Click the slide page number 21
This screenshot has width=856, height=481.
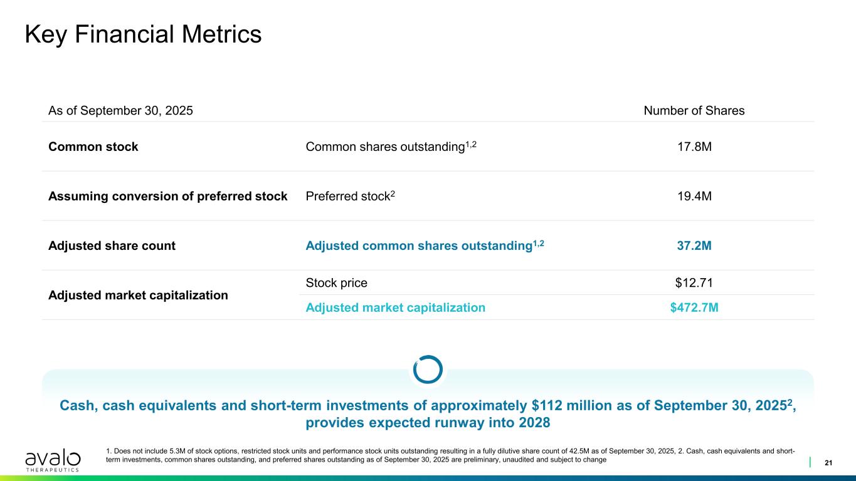click(828, 463)
